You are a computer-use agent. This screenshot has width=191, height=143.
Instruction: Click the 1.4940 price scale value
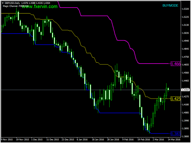tap(186, 41)
